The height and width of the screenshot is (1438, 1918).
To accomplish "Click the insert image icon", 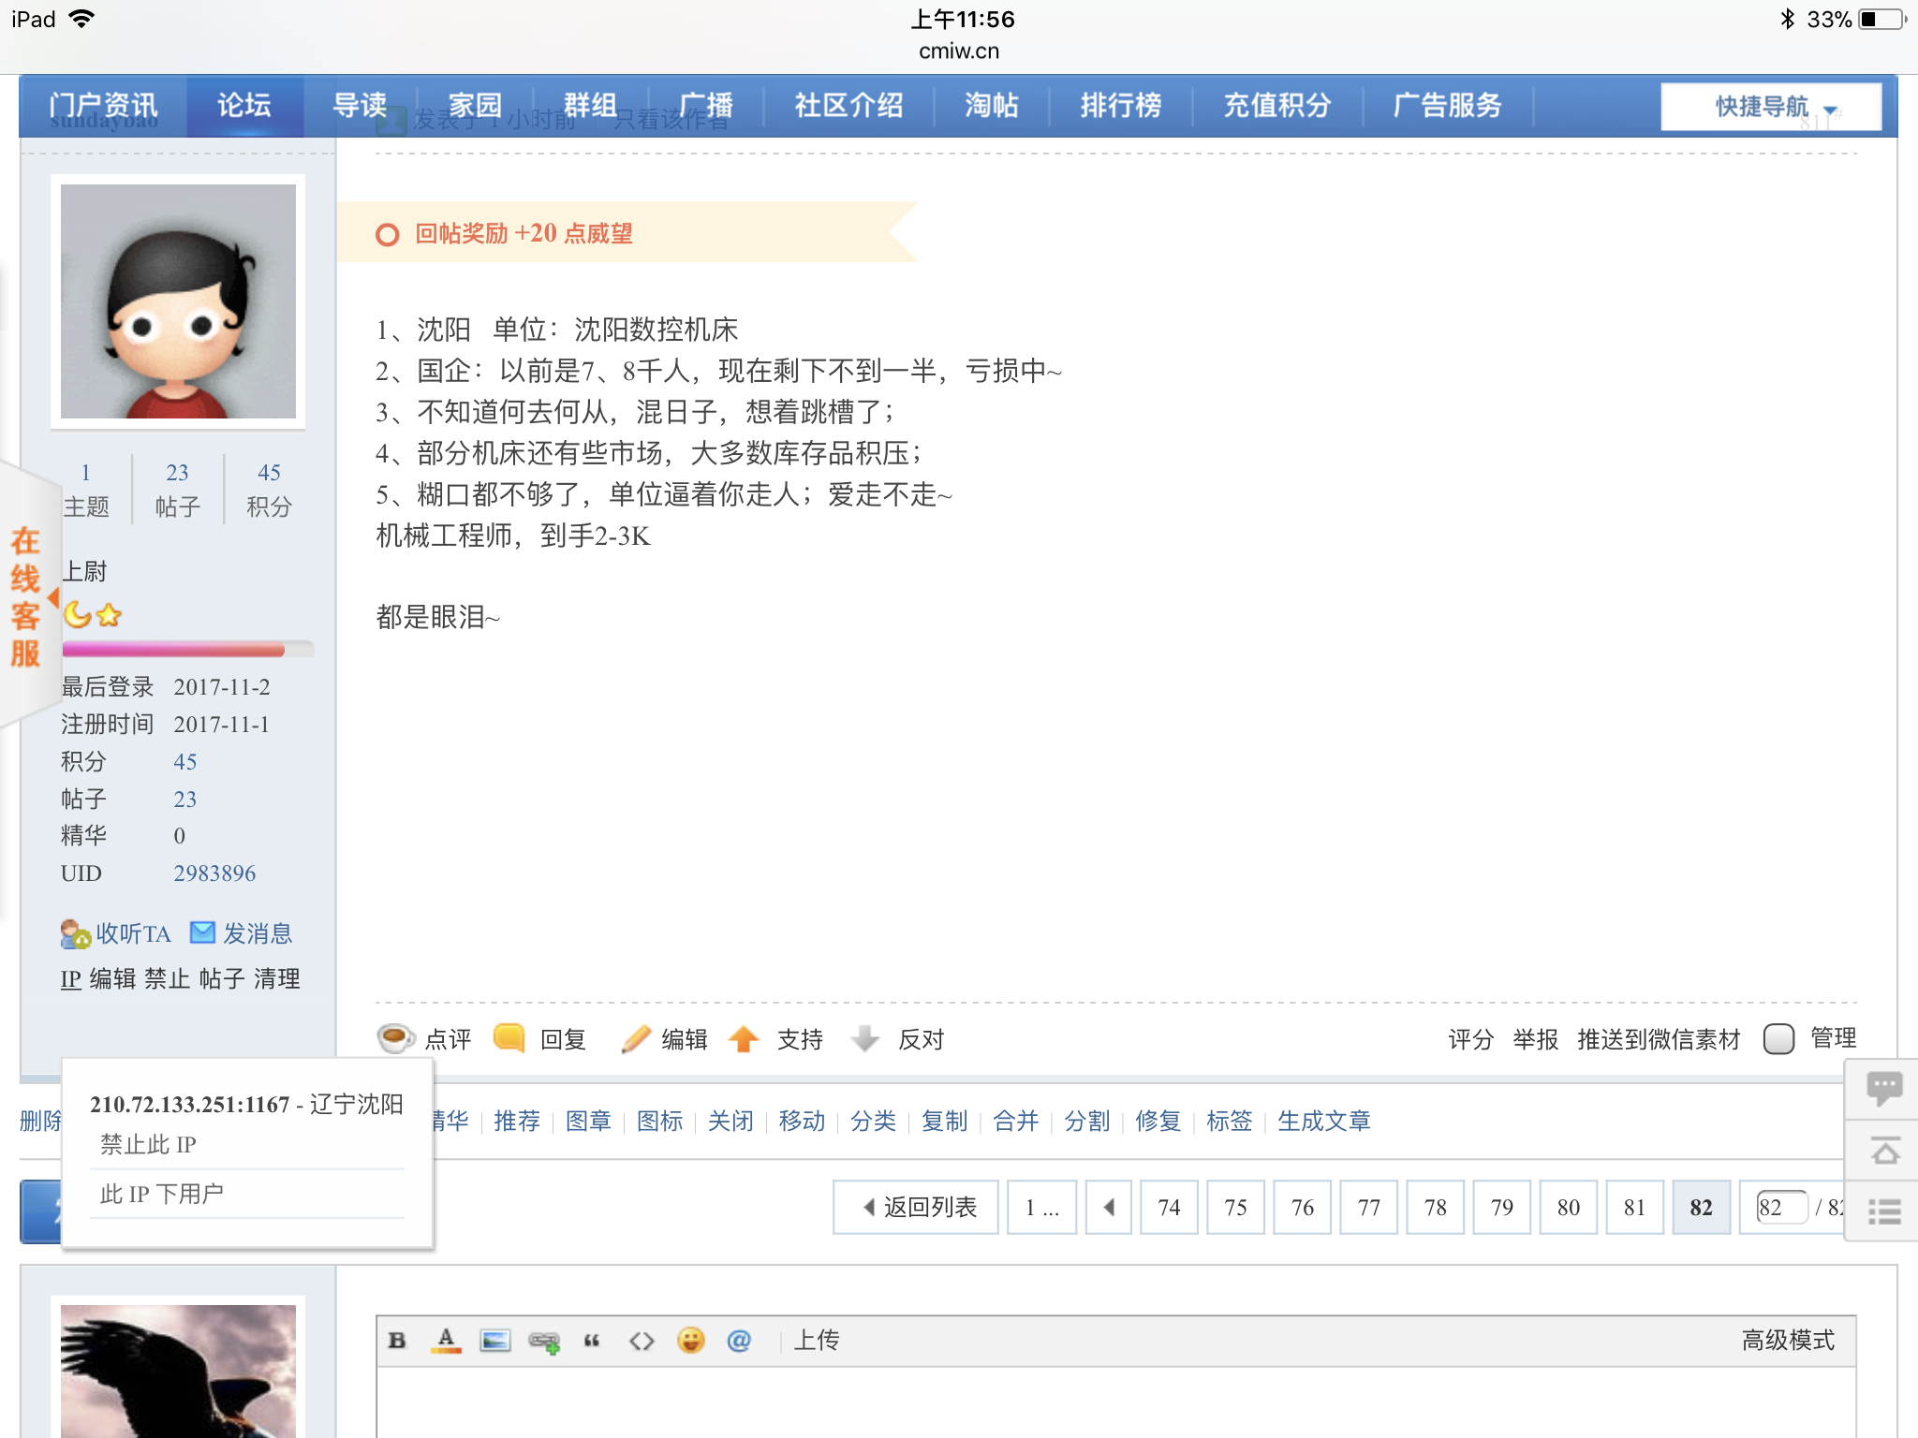I will pyautogui.click(x=495, y=1340).
